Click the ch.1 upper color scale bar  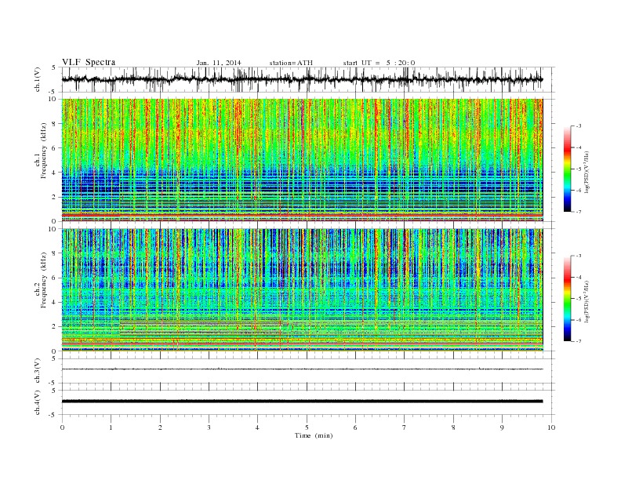[567, 169]
